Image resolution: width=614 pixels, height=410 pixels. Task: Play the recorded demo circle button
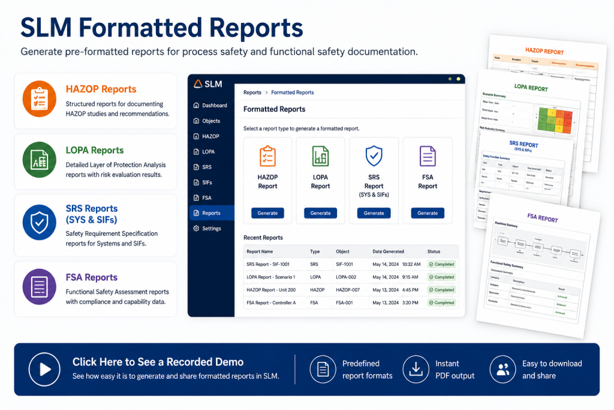pyautogui.click(x=44, y=369)
